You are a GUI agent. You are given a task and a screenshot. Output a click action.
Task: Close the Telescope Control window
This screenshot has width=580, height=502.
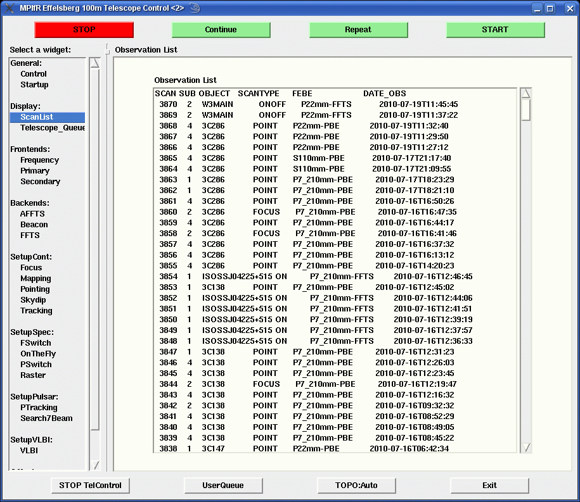pyautogui.click(x=570, y=8)
